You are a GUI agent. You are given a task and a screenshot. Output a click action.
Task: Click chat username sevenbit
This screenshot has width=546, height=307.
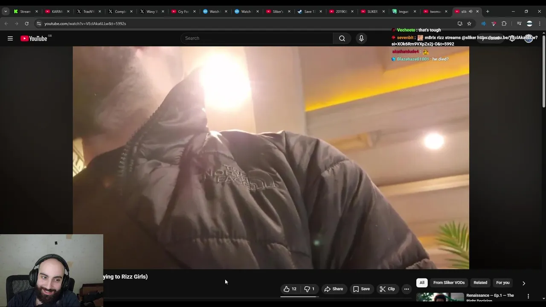(x=405, y=38)
